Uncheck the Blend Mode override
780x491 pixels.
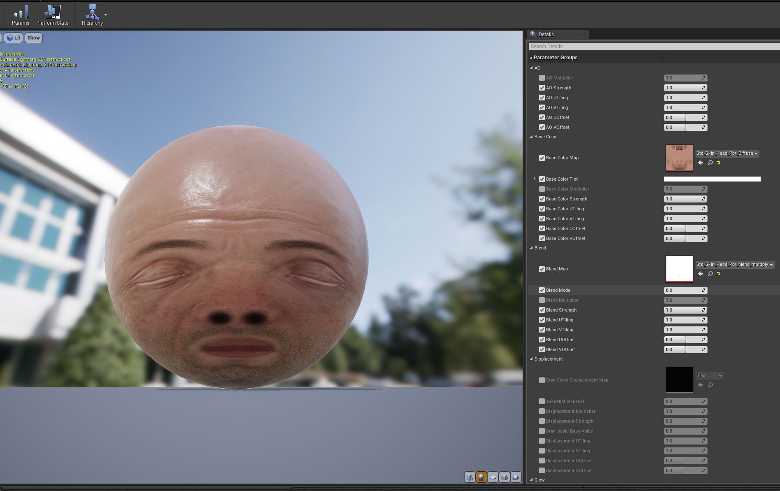point(542,290)
